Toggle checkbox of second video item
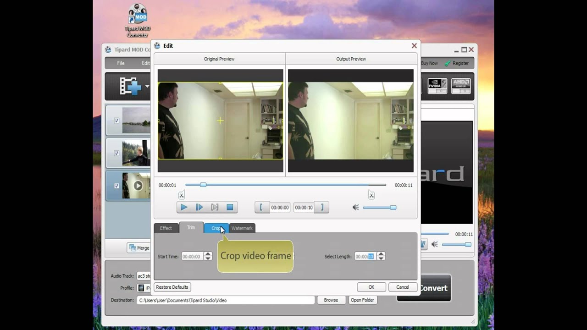Image resolution: width=587 pixels, height=330 pixels. (x=116, y=153)
